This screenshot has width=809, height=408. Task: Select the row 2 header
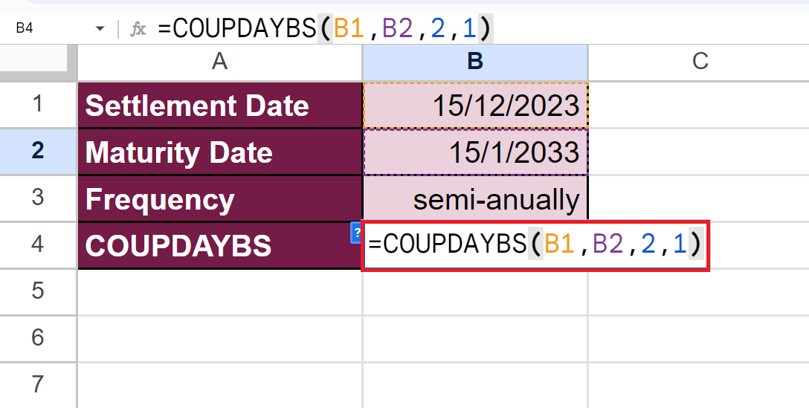pos(38,152)
